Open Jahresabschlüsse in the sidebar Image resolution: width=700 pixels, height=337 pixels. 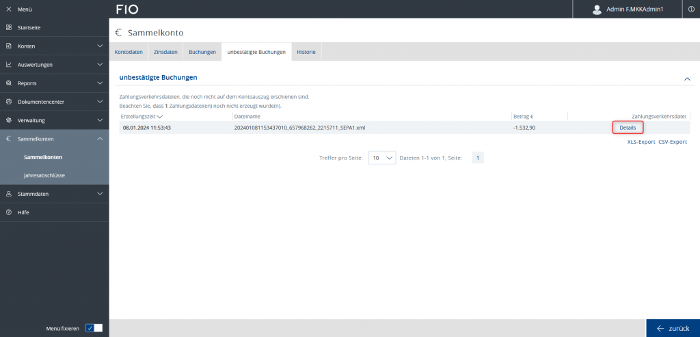point(44,175)
